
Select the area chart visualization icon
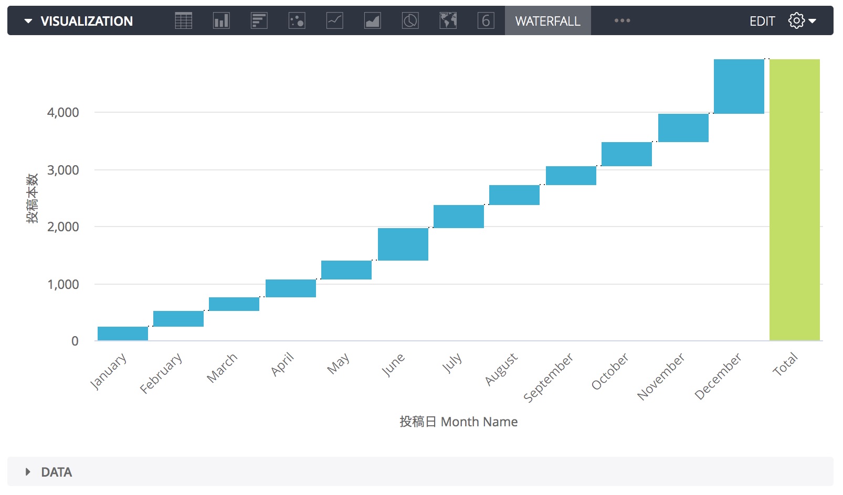click(372, 20)
